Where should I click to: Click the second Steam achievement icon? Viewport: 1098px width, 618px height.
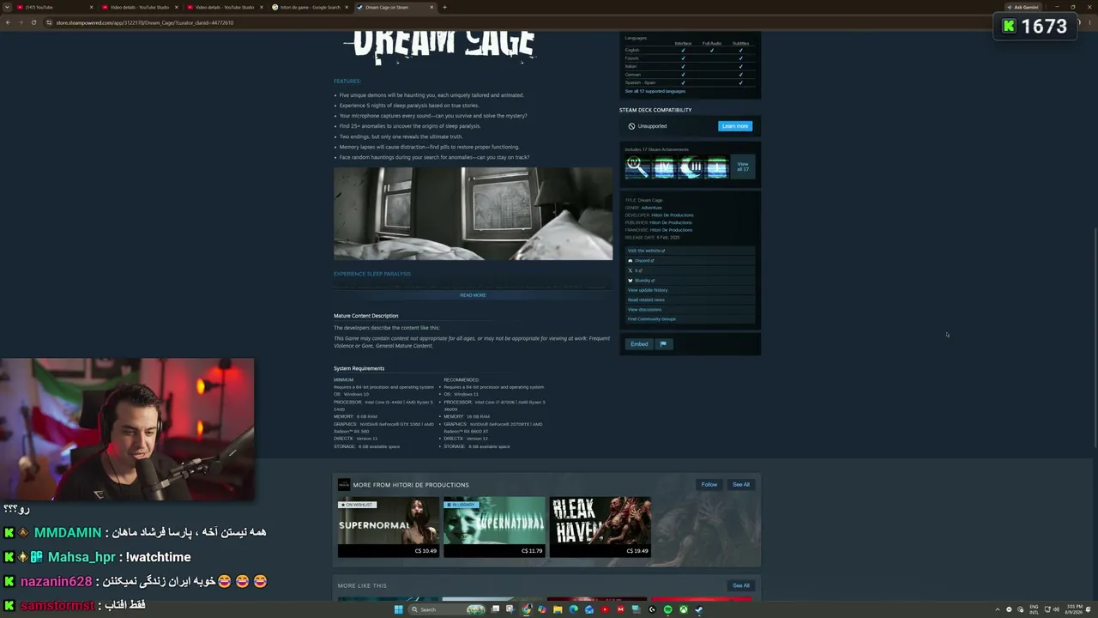(x=664, y=167)
